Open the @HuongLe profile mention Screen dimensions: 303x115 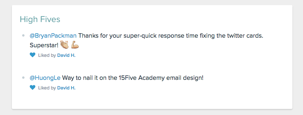point(45,78)
